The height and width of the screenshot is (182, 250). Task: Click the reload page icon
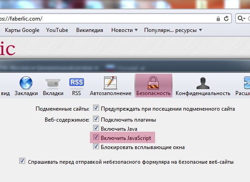coord(226,19)
